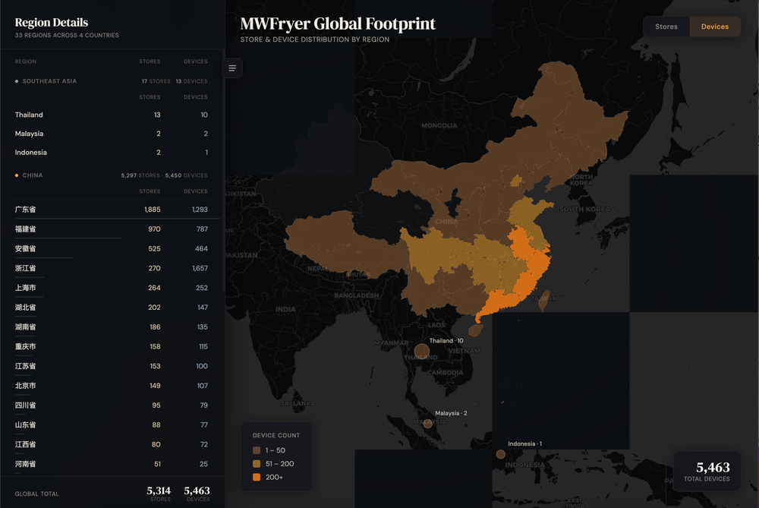Select the 山东省 row

coord(112,425)
